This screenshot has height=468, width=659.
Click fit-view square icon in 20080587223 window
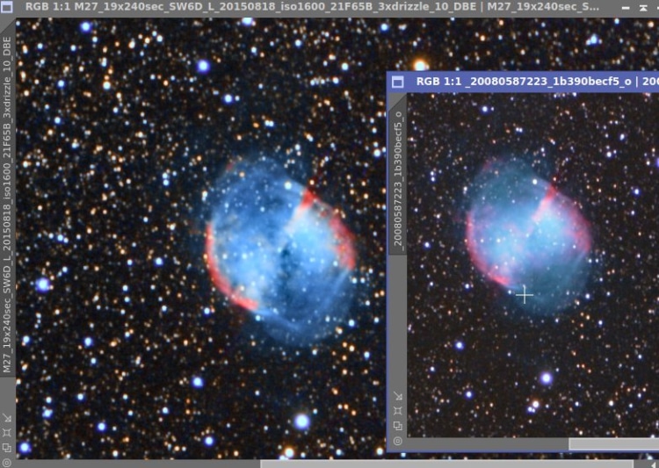point(397,411)
